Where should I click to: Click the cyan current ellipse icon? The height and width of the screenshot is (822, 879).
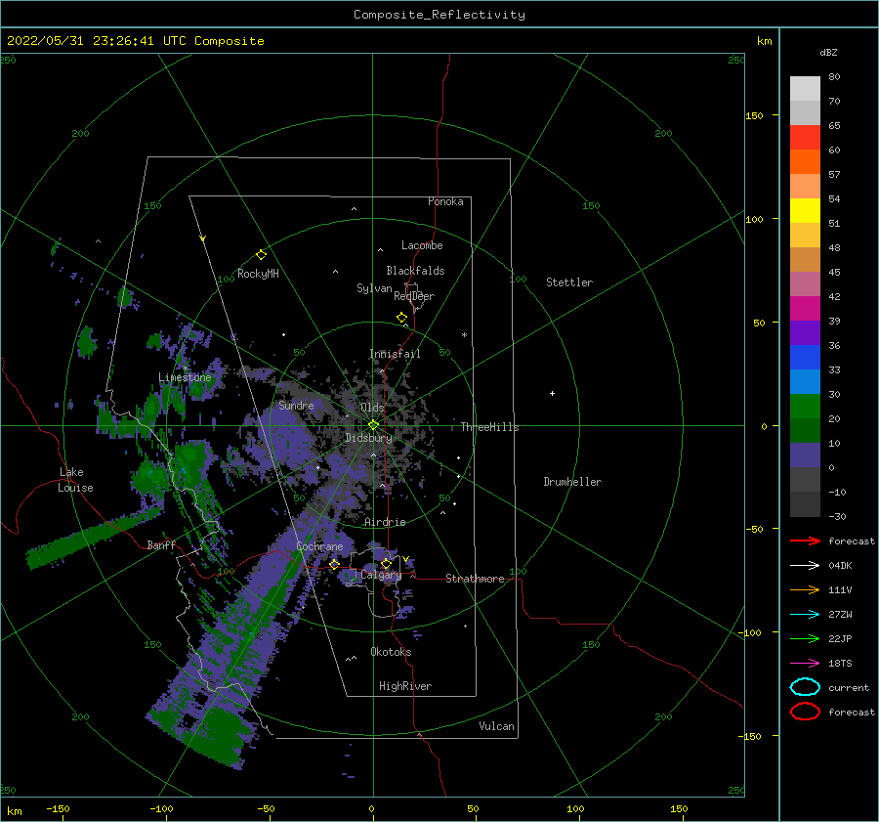click(x=805, y=687)
